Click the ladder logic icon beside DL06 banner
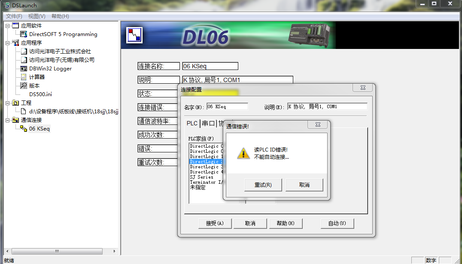Viewport: 462px width, 264px height. (134, 35)
